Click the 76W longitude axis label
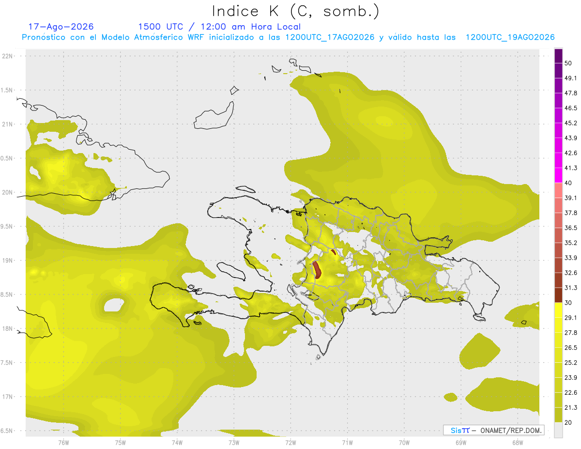The image size is (581, 449). [63, 443]
